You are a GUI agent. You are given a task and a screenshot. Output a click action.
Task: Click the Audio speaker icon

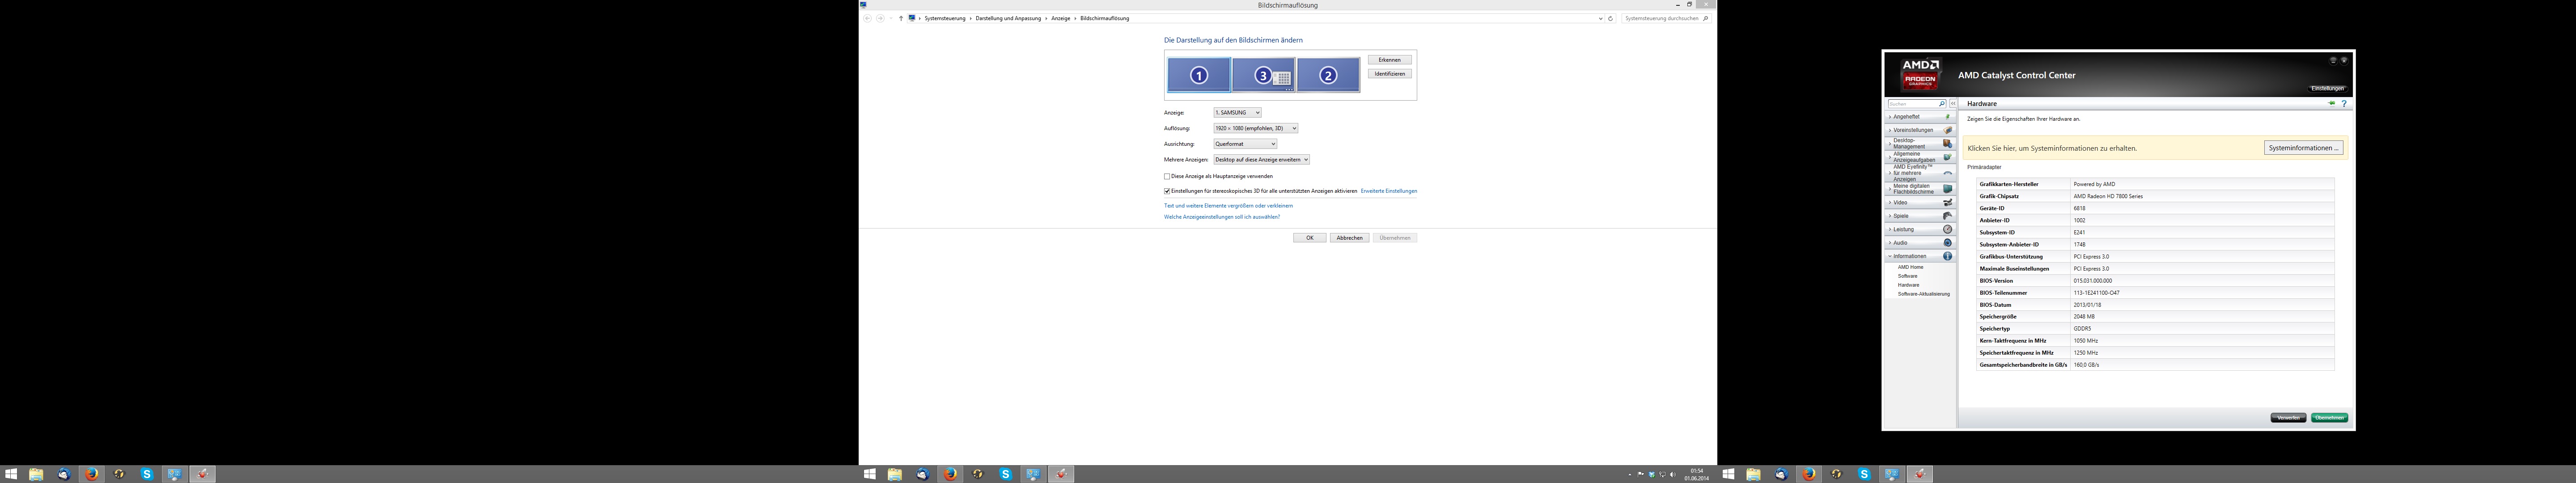1947,243
